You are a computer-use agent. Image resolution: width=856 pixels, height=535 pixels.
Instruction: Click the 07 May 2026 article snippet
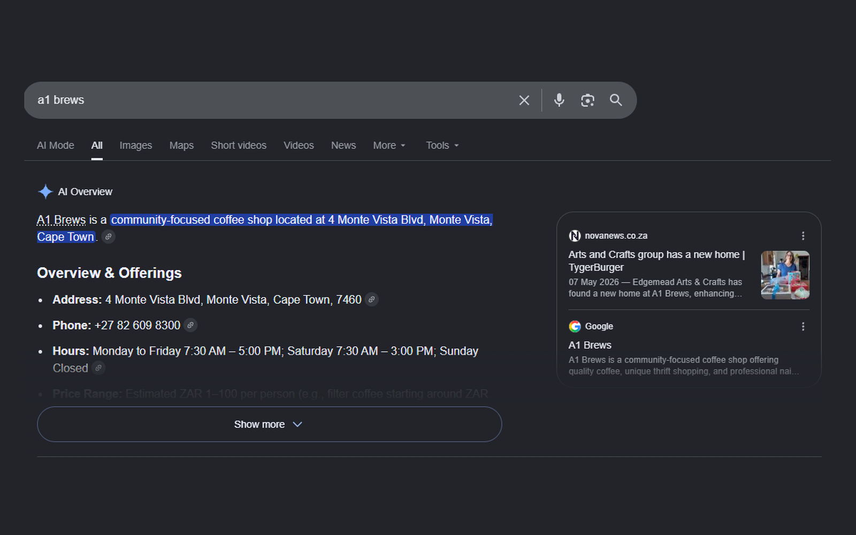655,288
